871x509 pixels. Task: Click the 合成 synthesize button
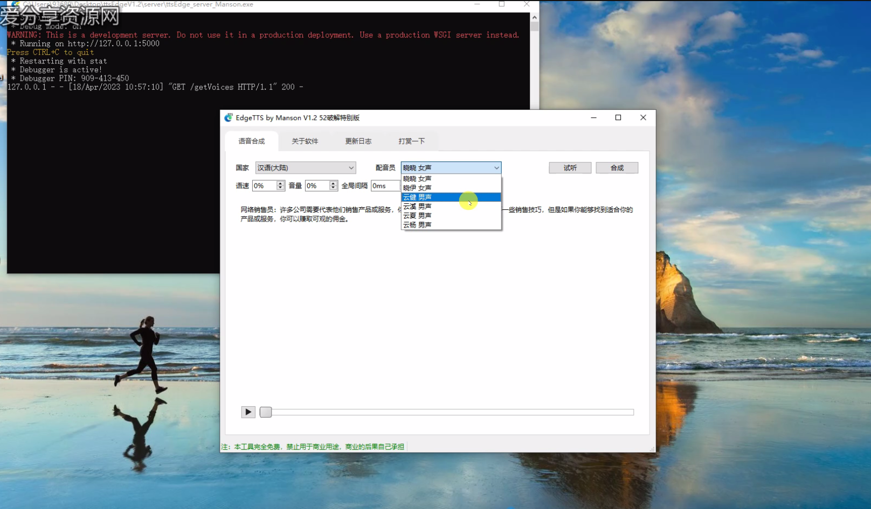point(617,168)
